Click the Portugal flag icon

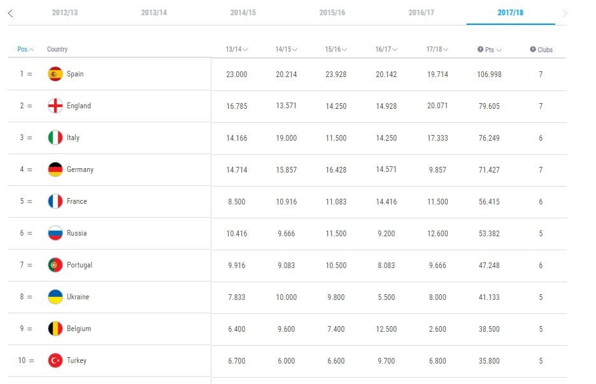tap(55, 265)
